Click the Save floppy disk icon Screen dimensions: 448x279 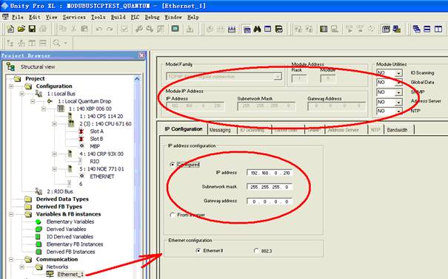click(32, 29)
